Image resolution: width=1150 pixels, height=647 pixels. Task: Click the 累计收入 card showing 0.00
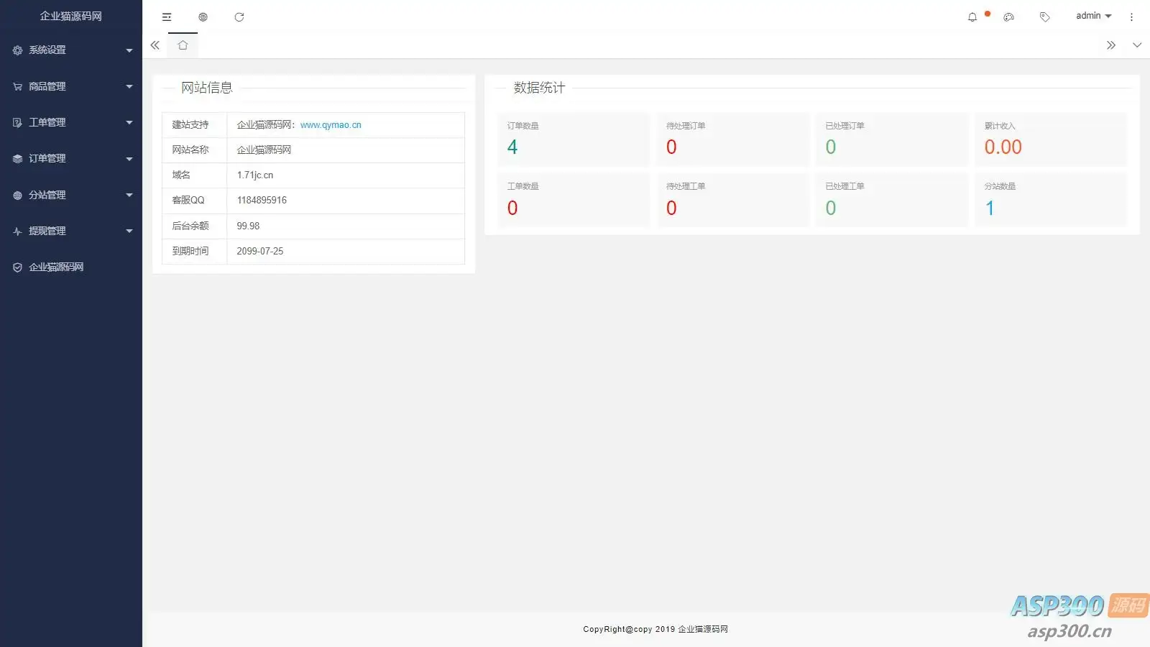click(x=1051, y=139)
